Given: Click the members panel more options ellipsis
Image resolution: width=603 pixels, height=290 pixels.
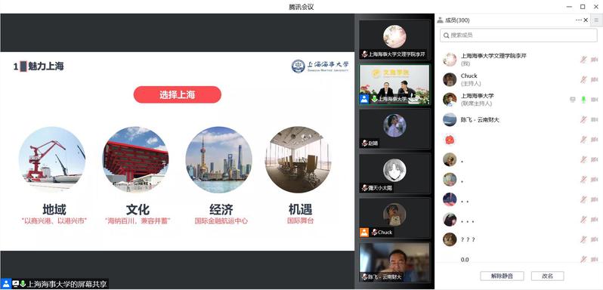Looking at the screenshot, I should [578, 20].
